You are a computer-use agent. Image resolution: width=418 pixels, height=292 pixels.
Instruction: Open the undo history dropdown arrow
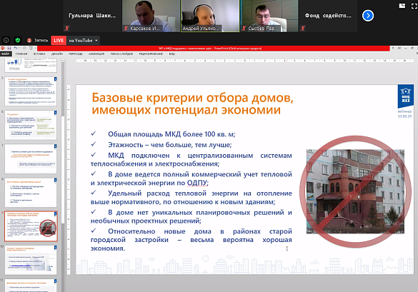(19, 49)
